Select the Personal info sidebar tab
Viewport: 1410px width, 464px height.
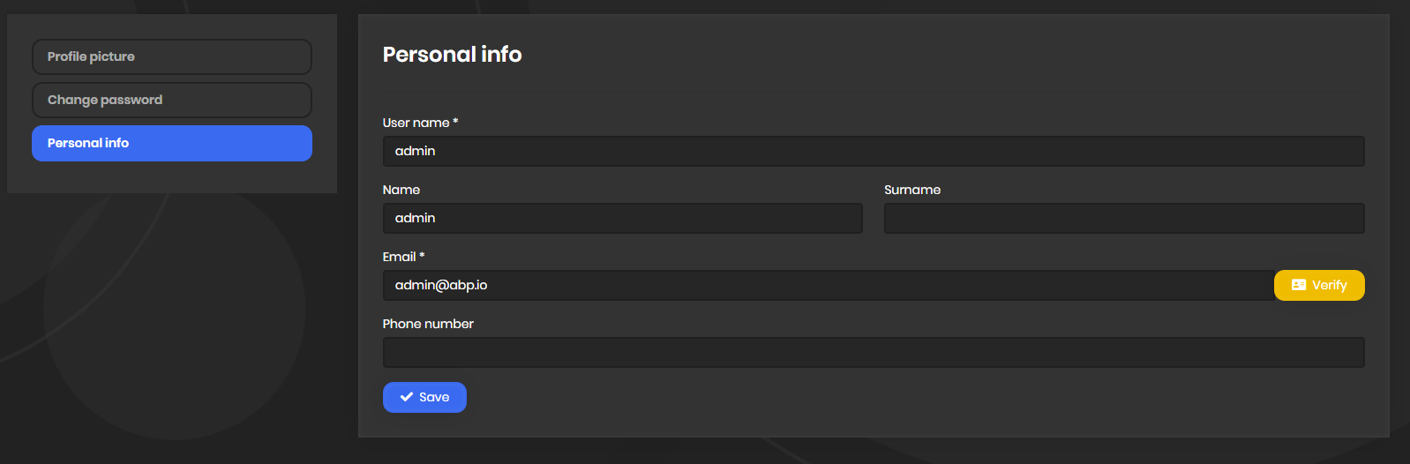pyautogui.click(x=172, y=143)
